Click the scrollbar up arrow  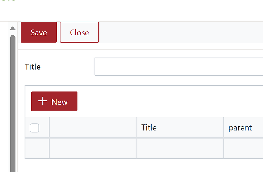point(13,29)
